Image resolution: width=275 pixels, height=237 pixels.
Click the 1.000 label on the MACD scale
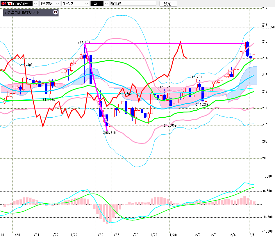267,176
